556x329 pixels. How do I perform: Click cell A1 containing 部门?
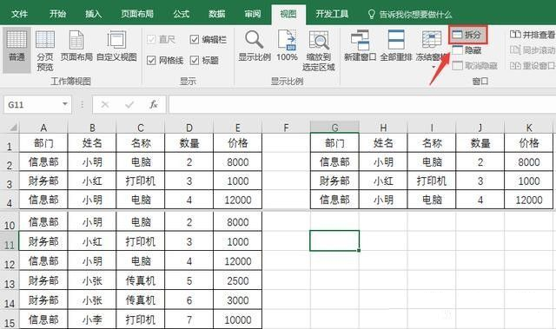[x=43, y=143]
